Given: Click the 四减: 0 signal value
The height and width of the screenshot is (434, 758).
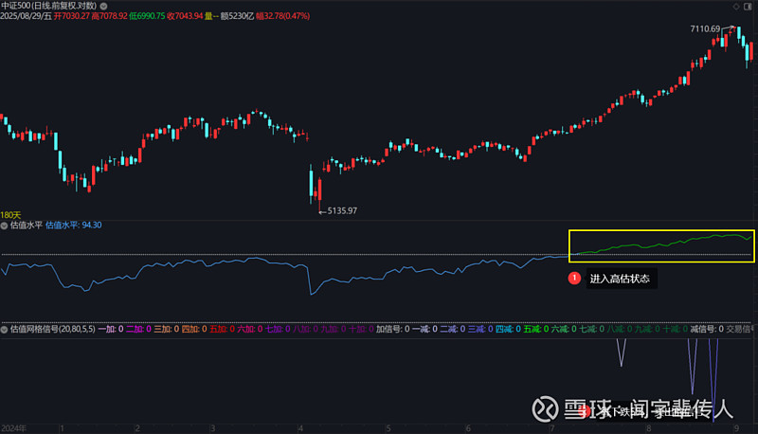Looking at the screenshot, I should click(508, 329).
